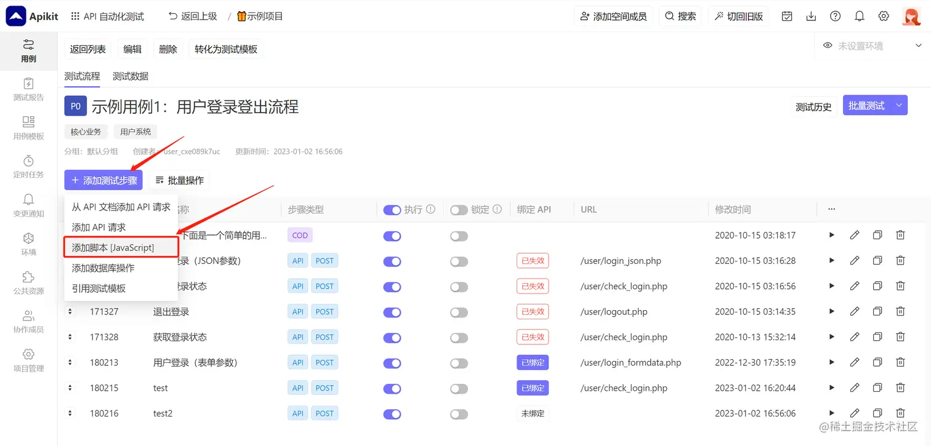Switch to the 测试数据 tab
931x446 pixels.
click(131, 76)
